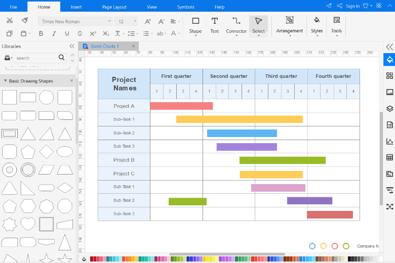Select the red Project A Gantt bar
395x263 pixels.
click(x=181, y=106)
